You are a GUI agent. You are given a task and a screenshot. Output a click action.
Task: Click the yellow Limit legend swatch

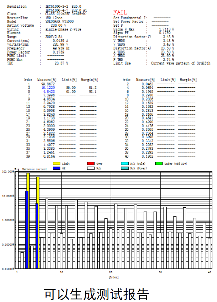[x=57, y=164]
